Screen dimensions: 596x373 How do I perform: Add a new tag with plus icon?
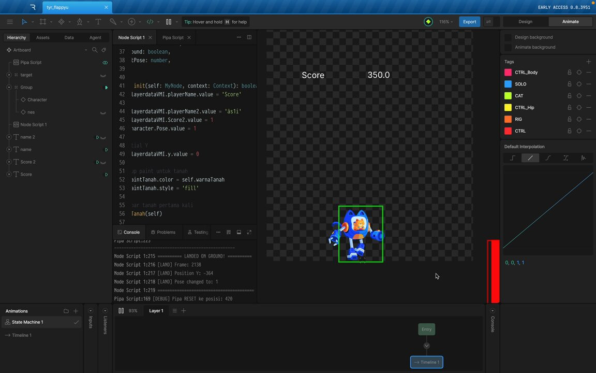pyautogui.click(x=588, y=62)
